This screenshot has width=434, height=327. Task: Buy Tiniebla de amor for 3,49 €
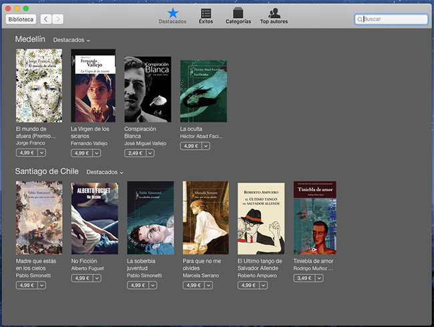point(304,278)
